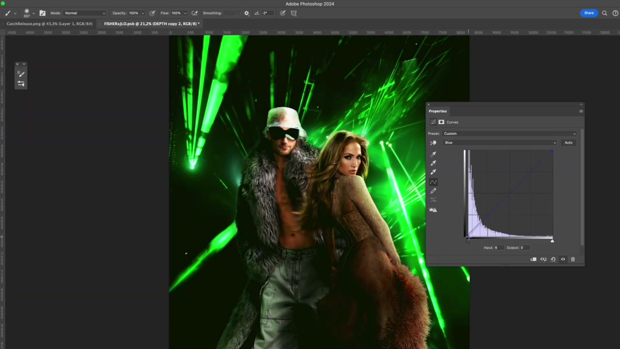Open the search magnifier icon
This screenshot has width=620, height=349.
pyautogui.click(x=604, y=13)
